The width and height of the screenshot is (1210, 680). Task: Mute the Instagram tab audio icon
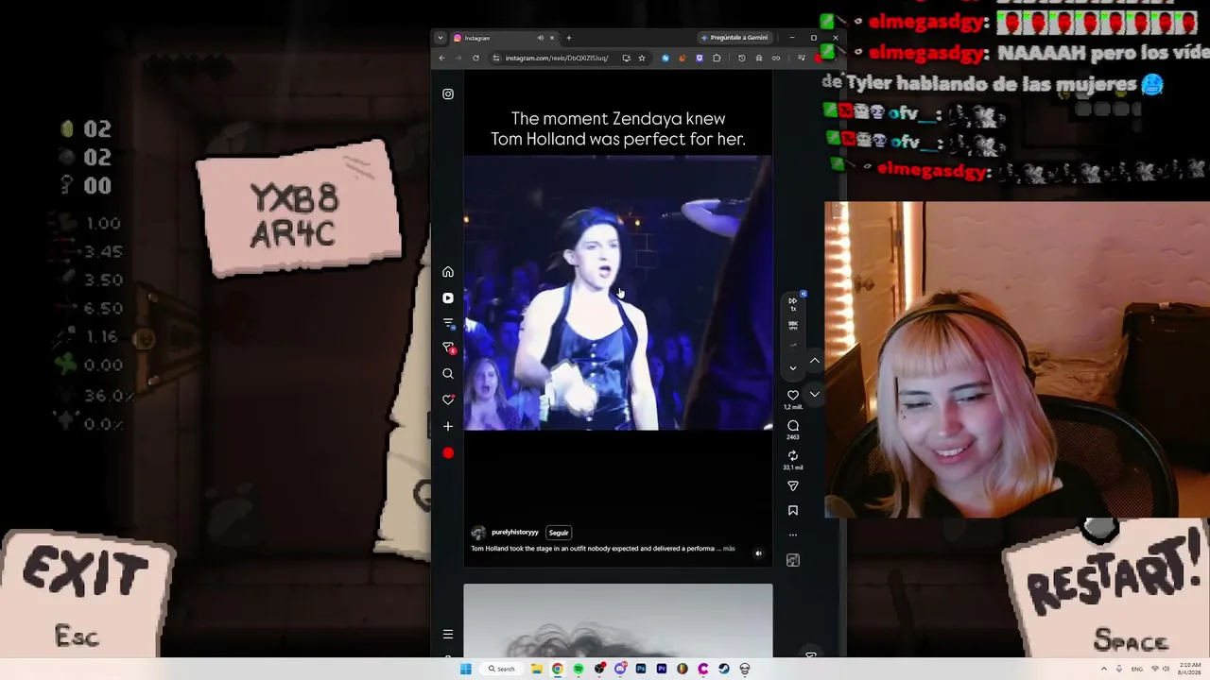541,38
